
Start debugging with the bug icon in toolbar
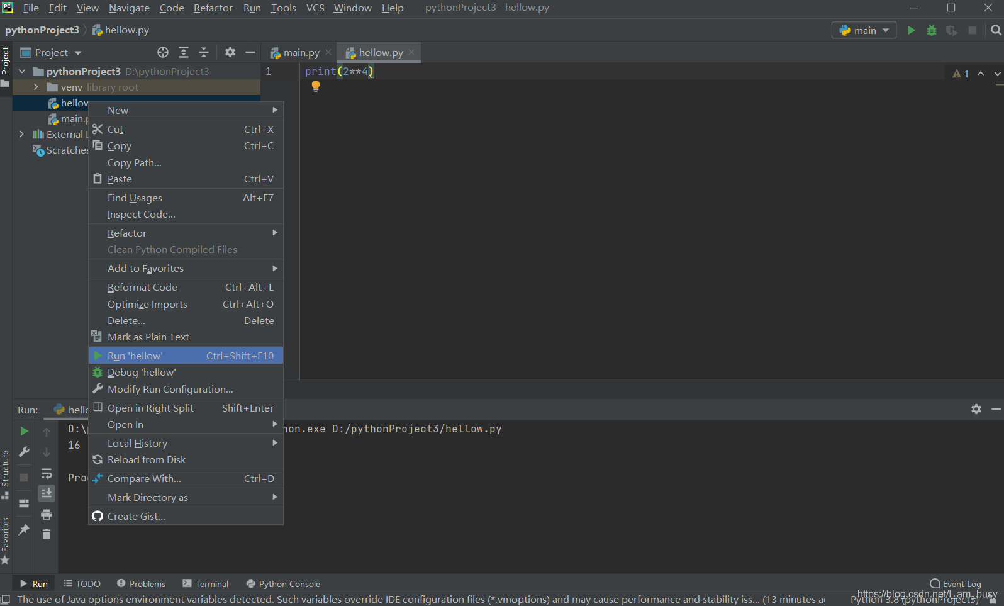pyautogui.click(x=932, y=30)
